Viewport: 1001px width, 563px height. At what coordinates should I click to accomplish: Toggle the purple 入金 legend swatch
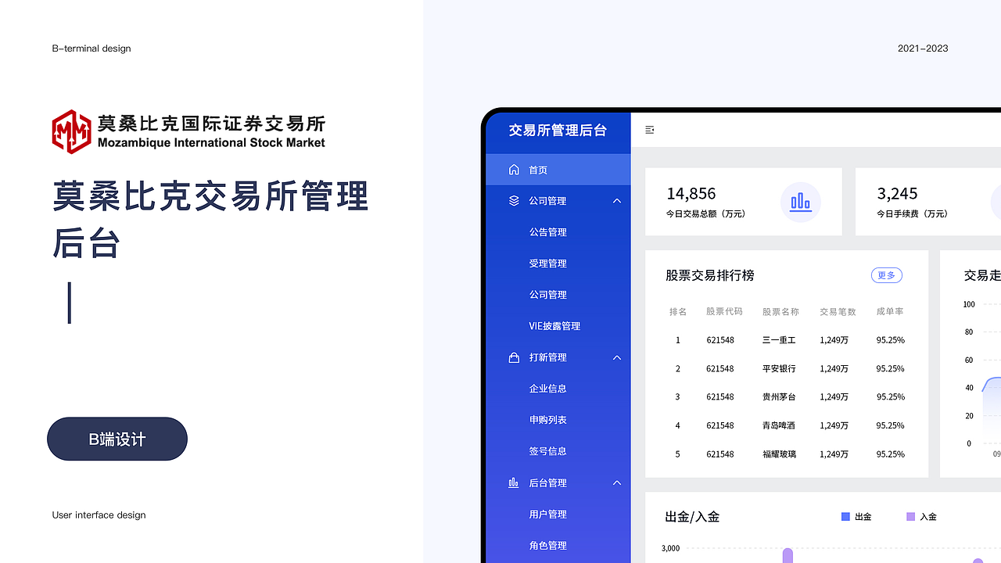pyautogui.click(x=910, y=517)
